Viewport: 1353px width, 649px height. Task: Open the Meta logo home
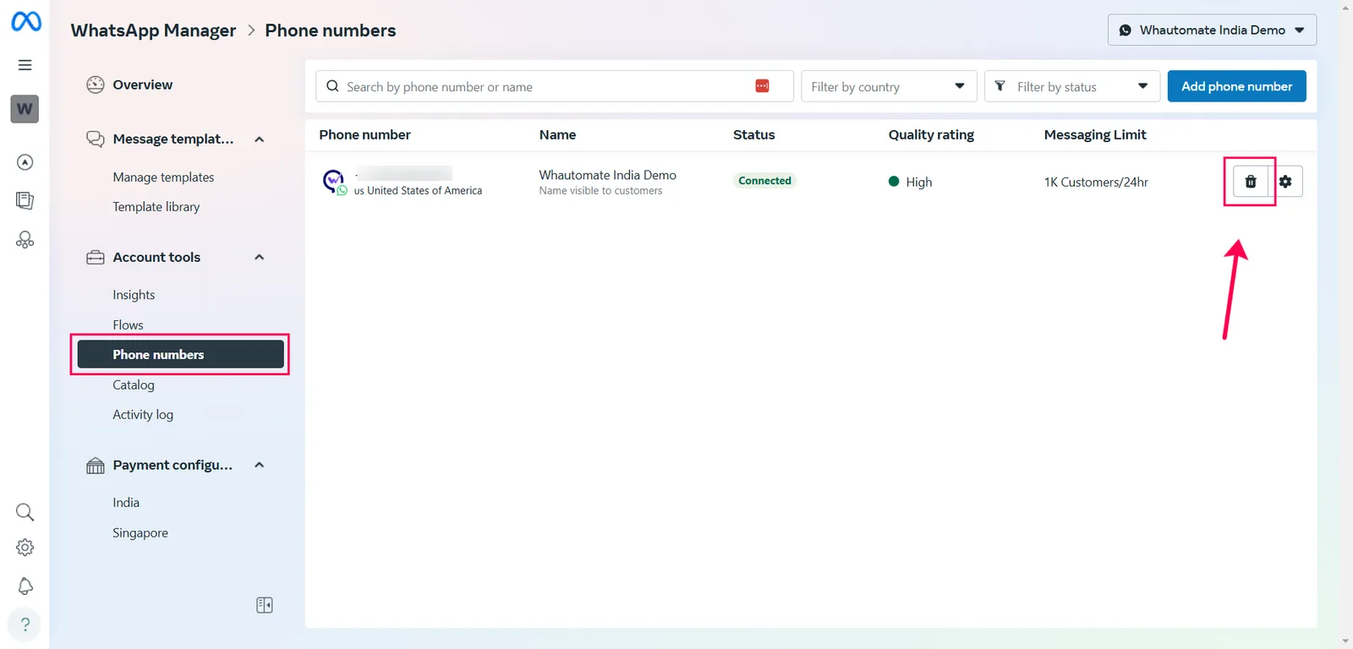click(25, 21)
